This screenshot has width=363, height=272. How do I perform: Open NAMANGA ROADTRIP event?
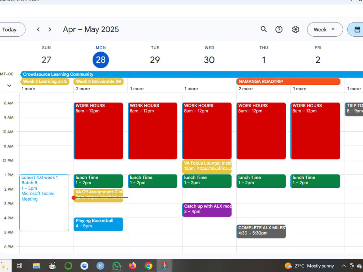[289, 81]
